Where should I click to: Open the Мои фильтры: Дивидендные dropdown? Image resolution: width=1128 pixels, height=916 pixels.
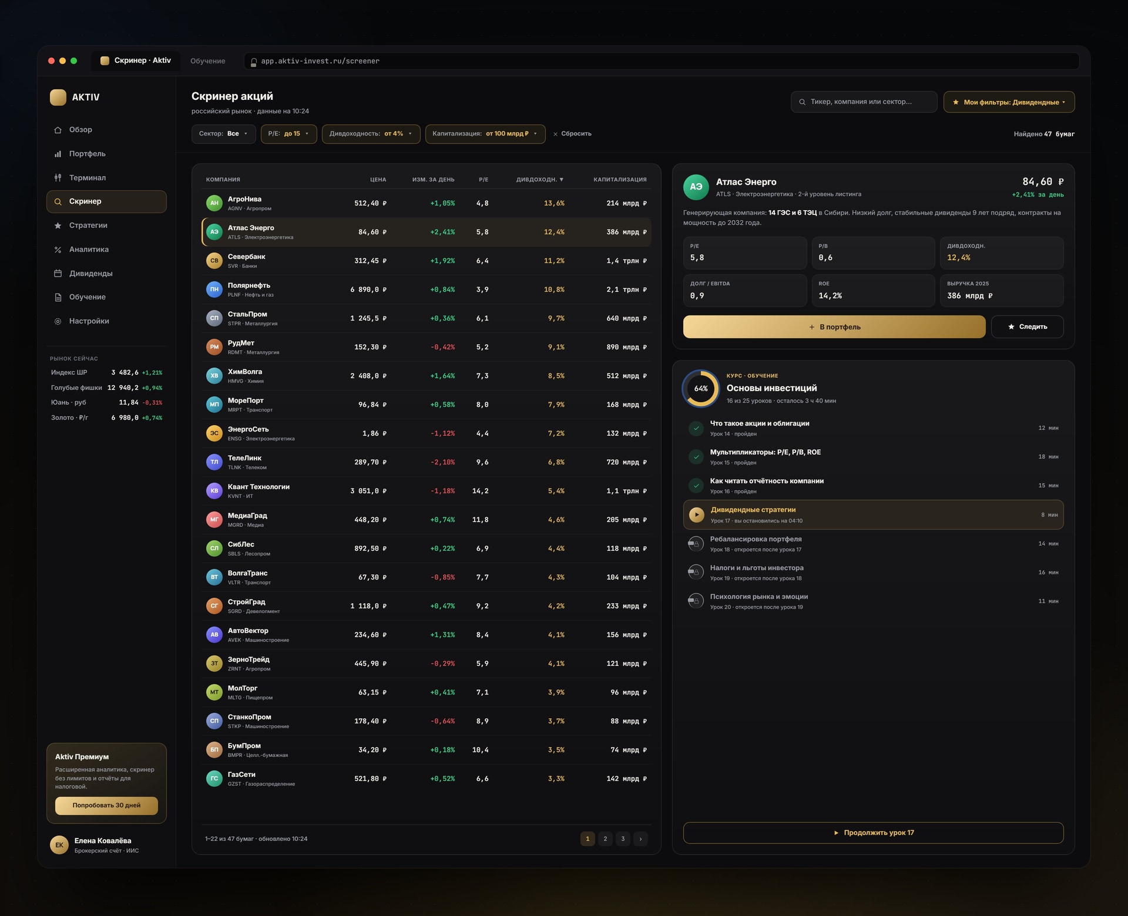pyautogui.click(x=1009, y=102)
